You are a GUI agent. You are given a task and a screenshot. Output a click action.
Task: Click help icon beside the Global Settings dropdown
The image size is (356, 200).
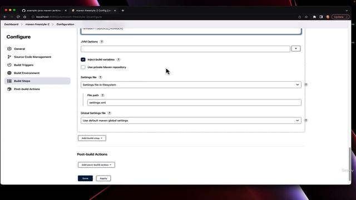[x=306, y=121]
